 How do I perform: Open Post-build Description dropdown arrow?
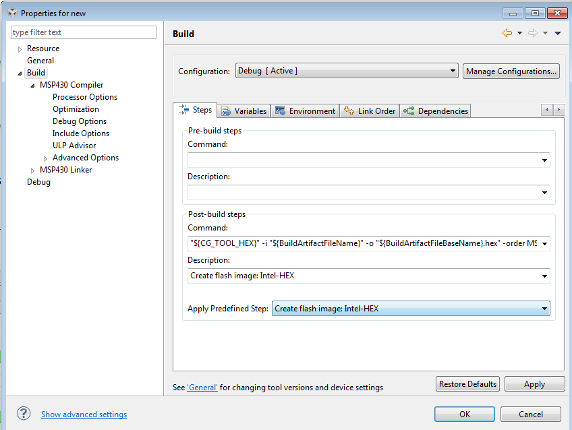point(544,276)
